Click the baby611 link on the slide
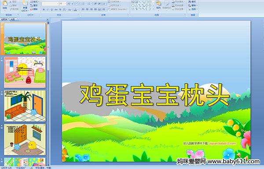The image size is (264, 169). point(223,143)
